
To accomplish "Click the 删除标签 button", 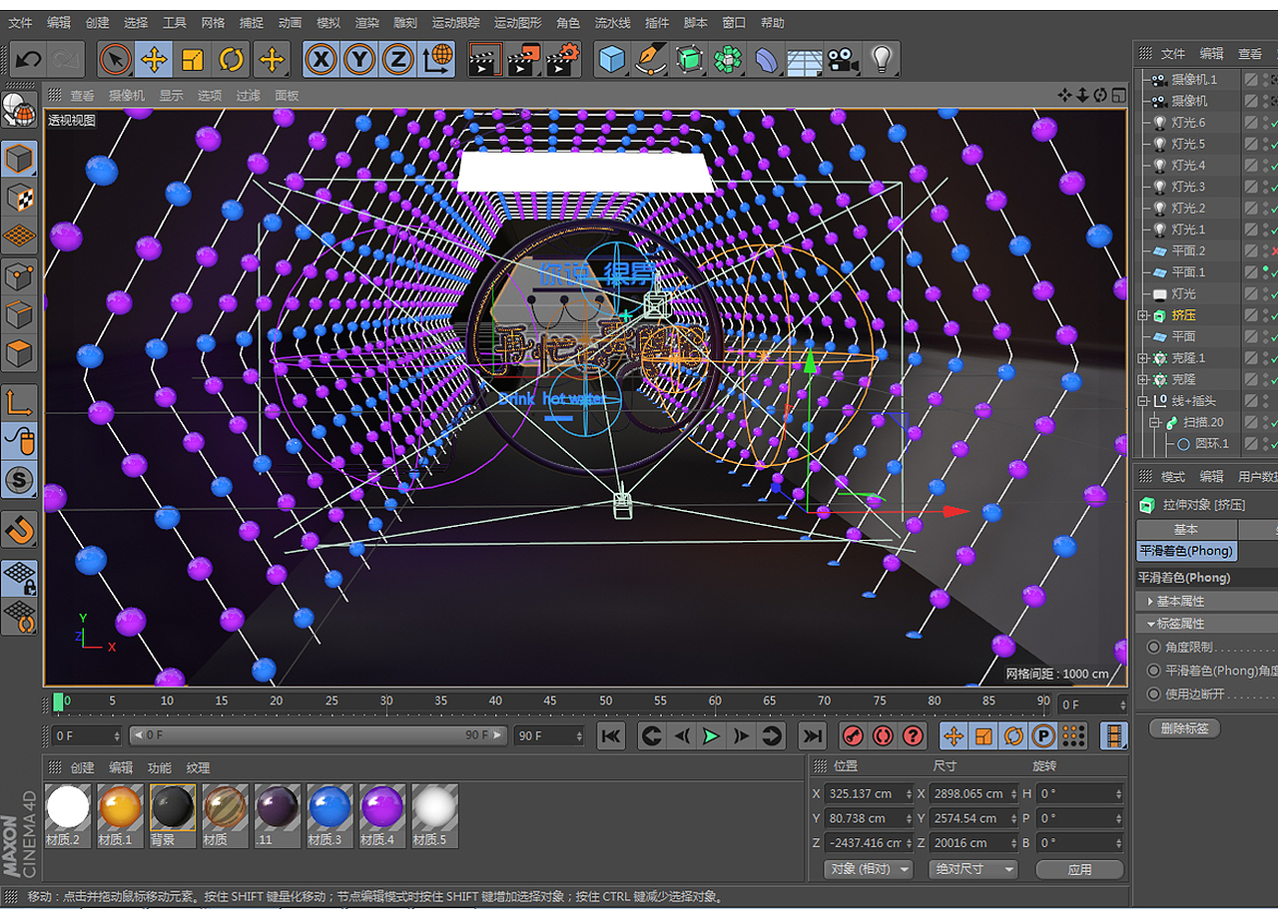I will coord(1184,728).
